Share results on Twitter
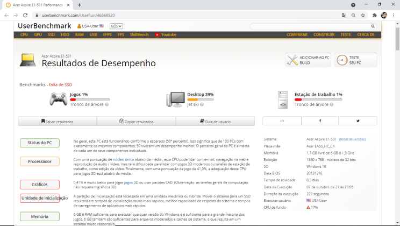Image resolution: width=400 pixels, height=226 pixels. [358, 121]
